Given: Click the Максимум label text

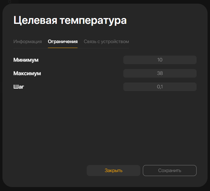Looking at the screenshot, I should (x=27, y=73).
